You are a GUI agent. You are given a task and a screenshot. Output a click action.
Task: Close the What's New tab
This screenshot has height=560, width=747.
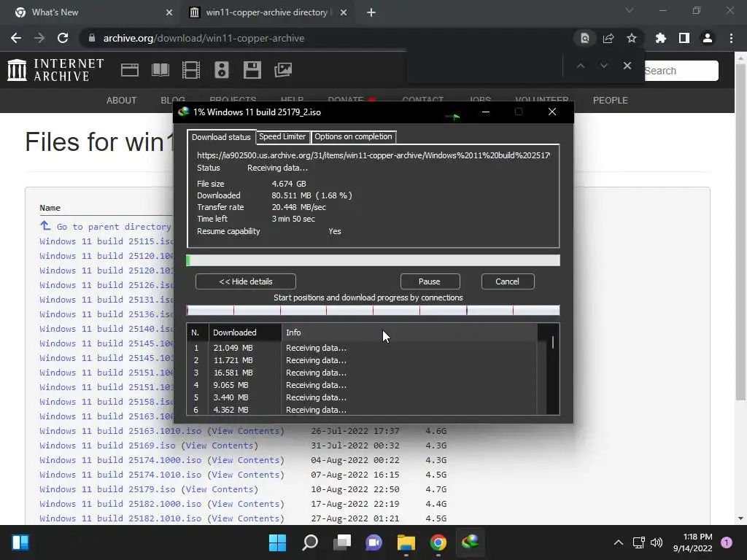pyautogui.click(x=169, y=12)
